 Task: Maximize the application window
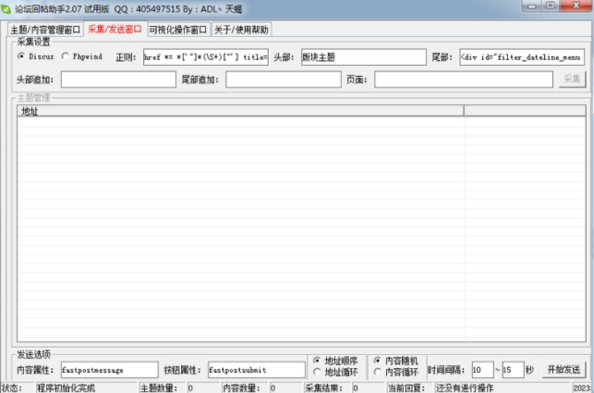click(554, 6)
